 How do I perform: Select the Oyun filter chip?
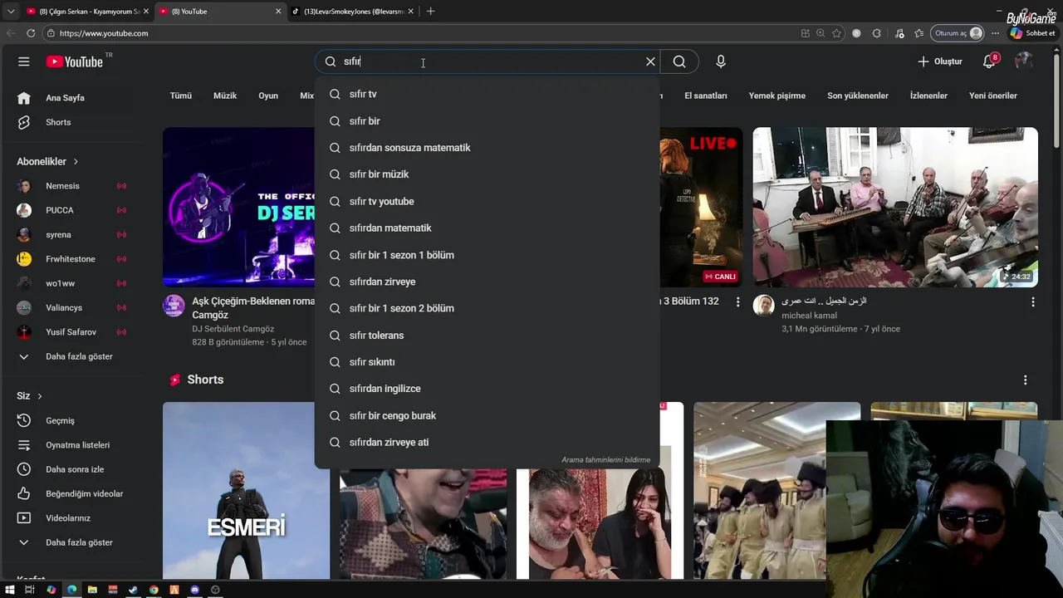pos(268,96)
